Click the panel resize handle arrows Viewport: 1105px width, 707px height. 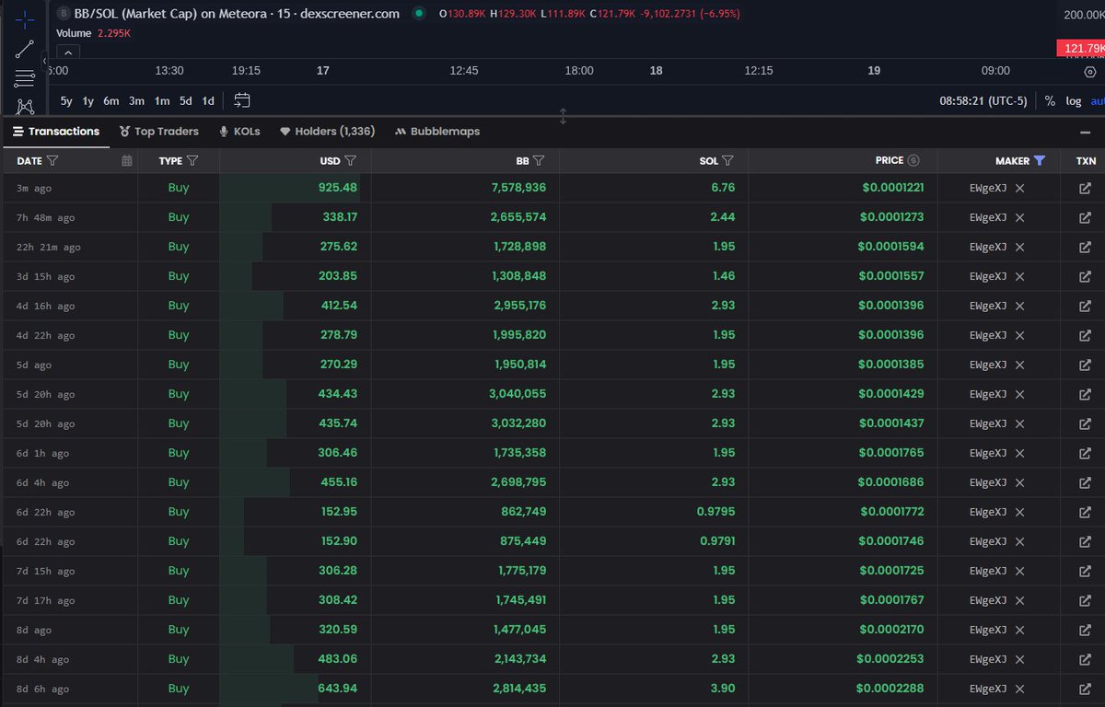(563, 116)
